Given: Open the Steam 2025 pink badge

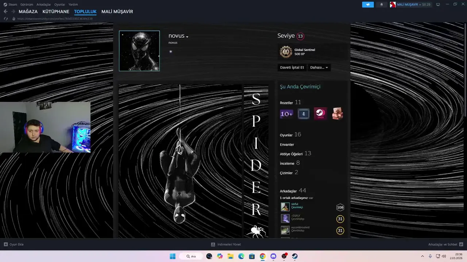Looking at the screenshot, I should [x=320, y=114].
